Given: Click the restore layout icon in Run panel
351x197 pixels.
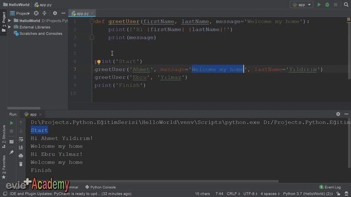Looking at the screenshot, I should tap(12, 142).
